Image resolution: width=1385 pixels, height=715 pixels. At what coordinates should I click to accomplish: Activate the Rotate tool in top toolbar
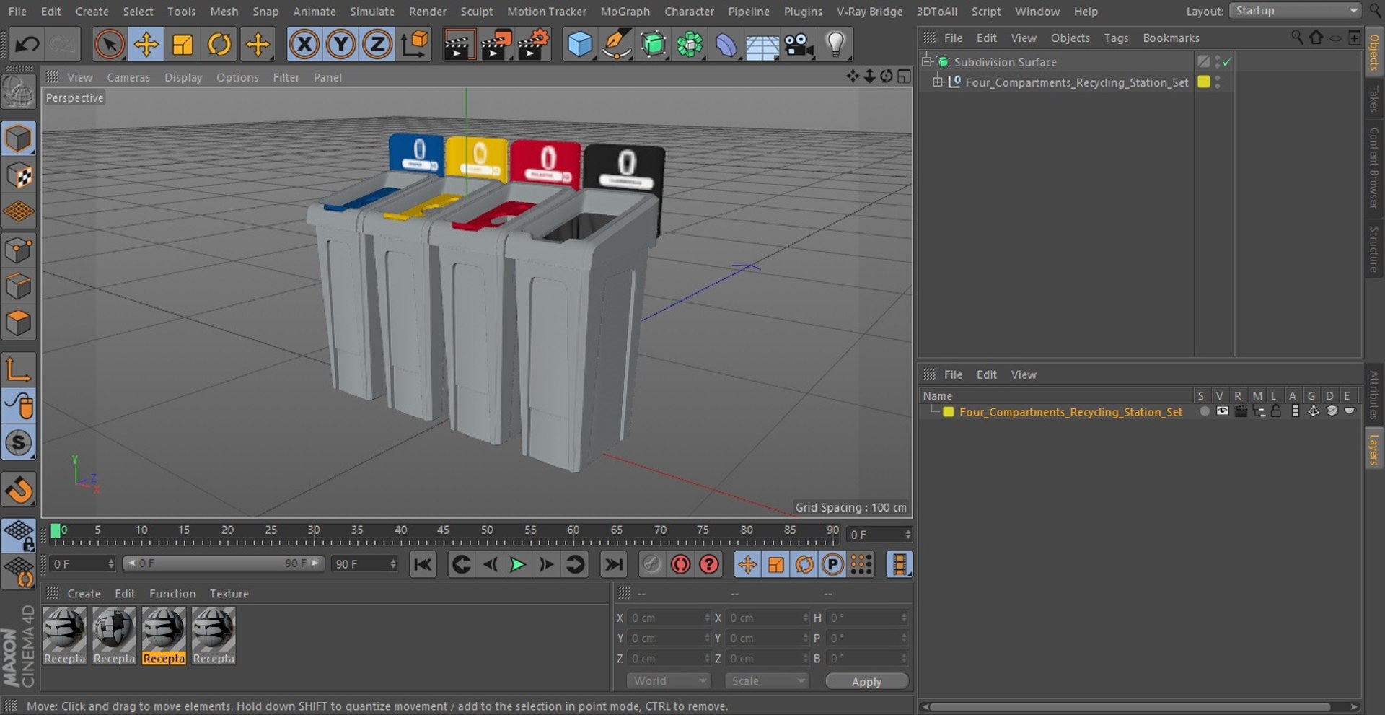(x=219, y=45)
